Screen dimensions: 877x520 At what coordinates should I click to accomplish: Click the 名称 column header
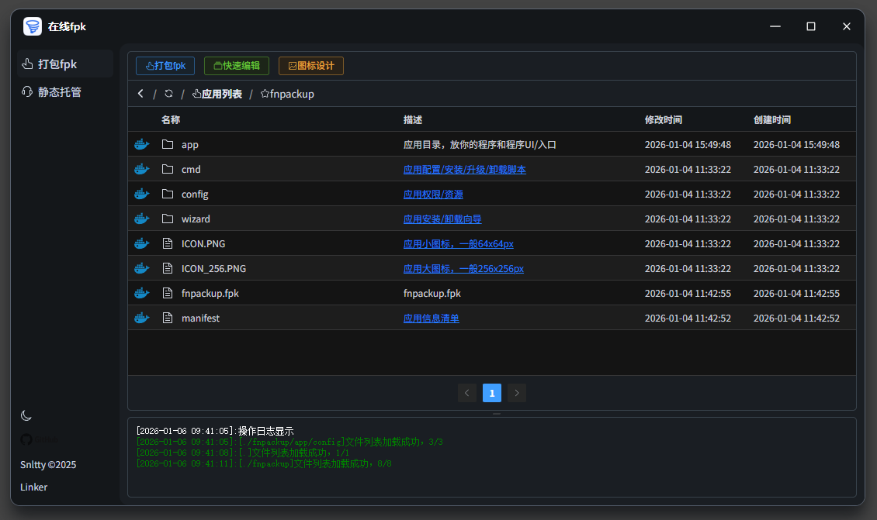point(171,119)
